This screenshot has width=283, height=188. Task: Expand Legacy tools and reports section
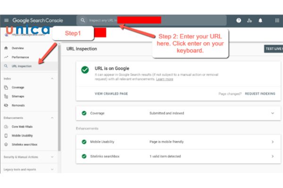[x=52, y=170]
